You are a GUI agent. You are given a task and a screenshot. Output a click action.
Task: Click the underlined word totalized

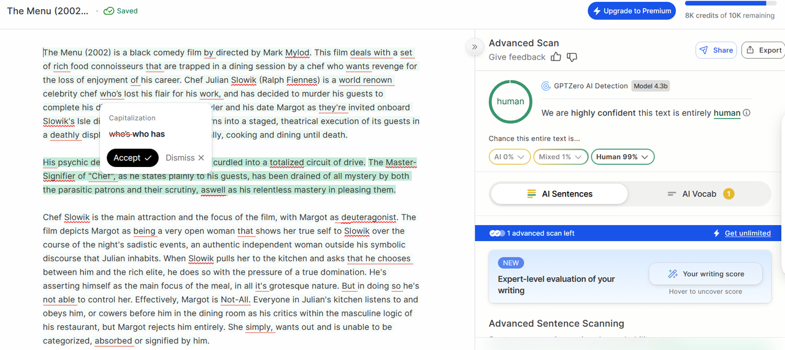point(286,163)
